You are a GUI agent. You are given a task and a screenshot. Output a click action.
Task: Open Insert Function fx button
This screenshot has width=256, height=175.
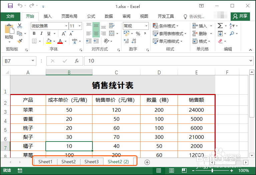click(x=76, y=61)
